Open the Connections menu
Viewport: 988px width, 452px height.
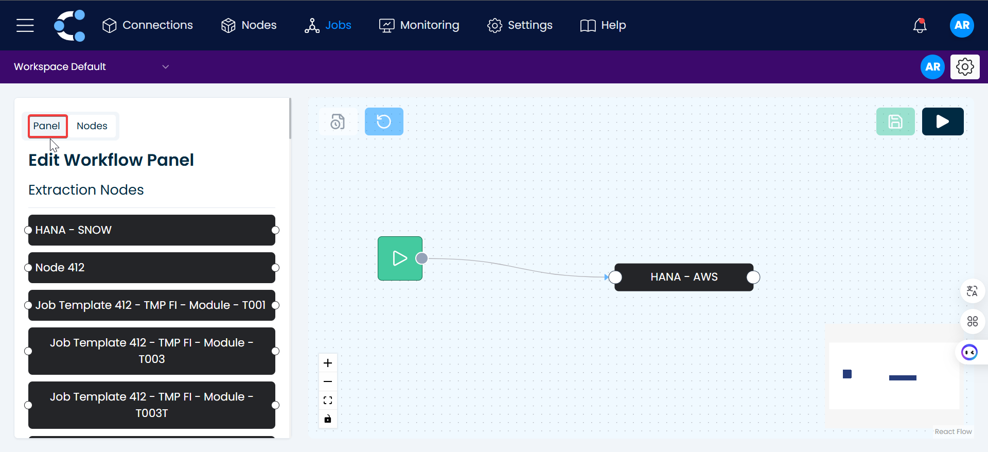coord(147,25)
